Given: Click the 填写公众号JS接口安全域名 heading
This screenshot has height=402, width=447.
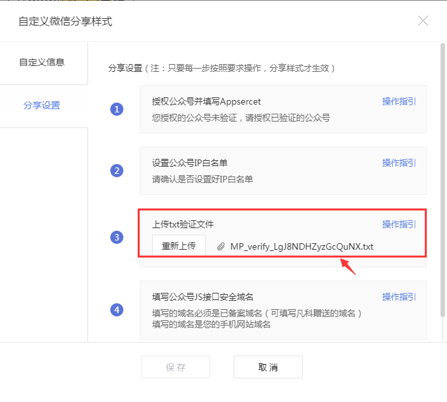Looking at the screenshot, I should click(203, 297).
